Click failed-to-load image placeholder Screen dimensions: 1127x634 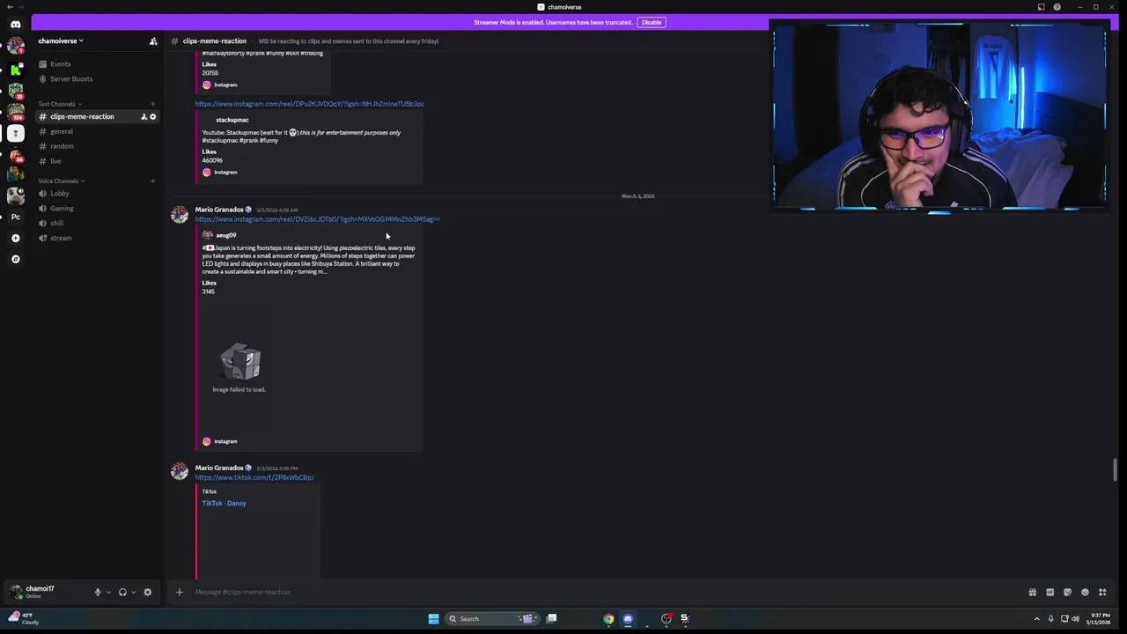click(x=239, y=367)
